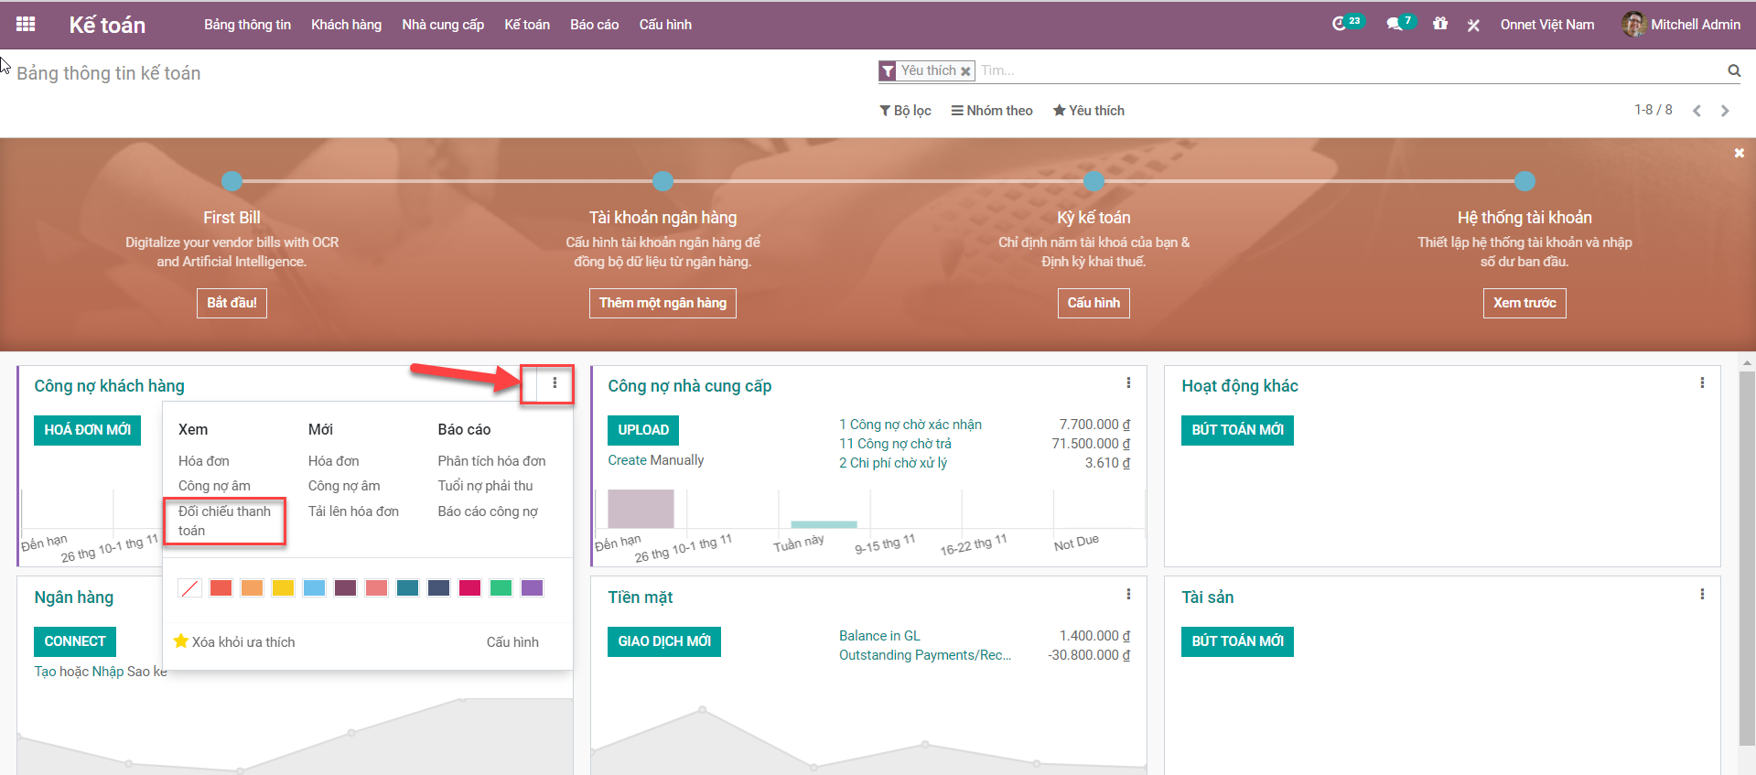Click the Tìm... search input field
Screen dimensions: 1756x775
(1345, 70)
